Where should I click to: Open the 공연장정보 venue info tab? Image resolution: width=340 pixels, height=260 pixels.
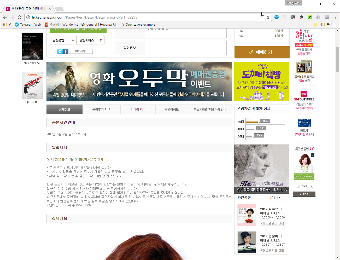[x=172, y=109]
